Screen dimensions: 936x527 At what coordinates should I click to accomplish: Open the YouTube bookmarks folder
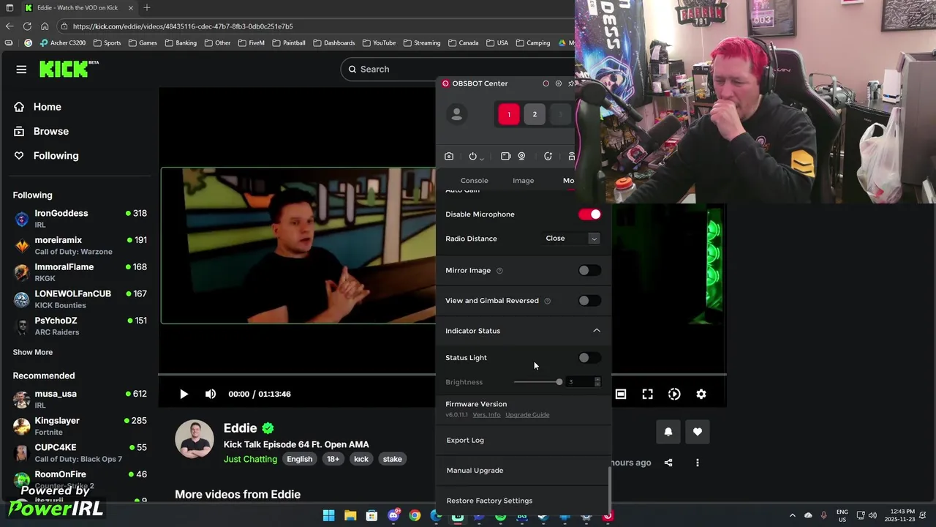click(379, 43)
